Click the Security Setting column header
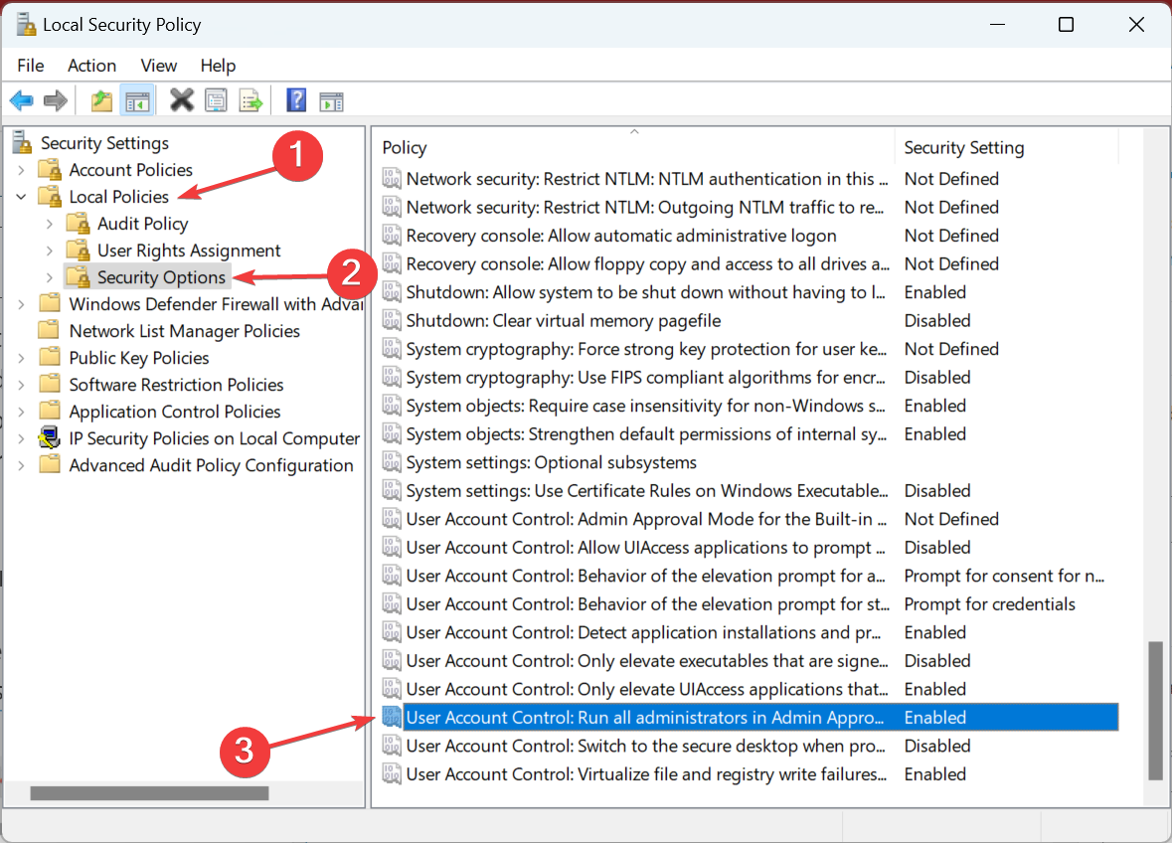The height and width of the screenshot is (843, 1172). tap(963, 147)
